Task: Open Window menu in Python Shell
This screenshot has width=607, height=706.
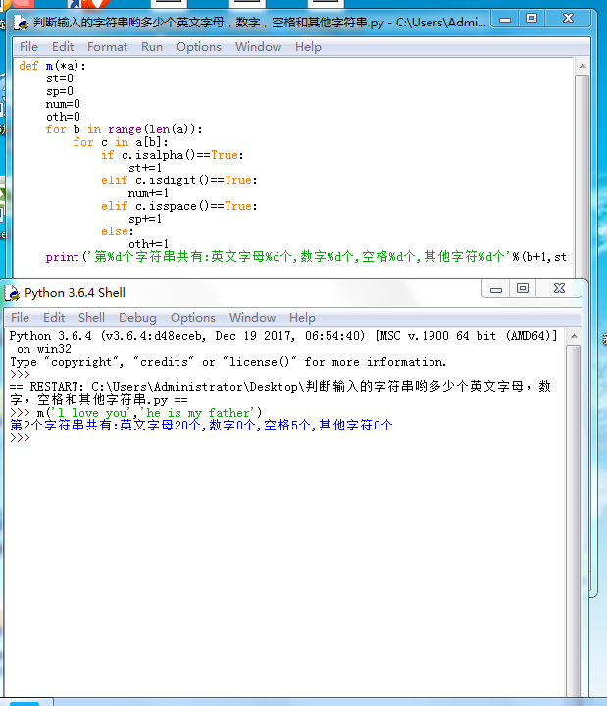Action: [252, 318]
